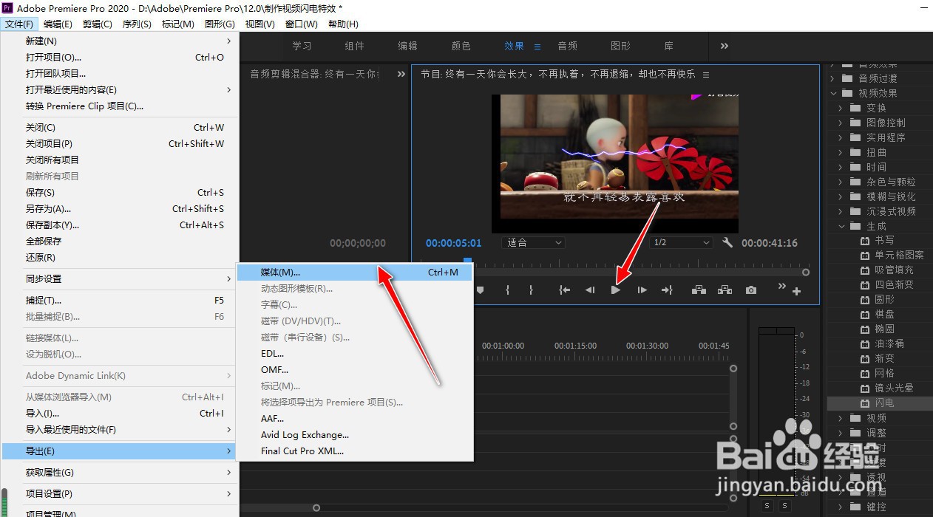
Task: Click the Mark Out brace icon
Action: point(531,290)
